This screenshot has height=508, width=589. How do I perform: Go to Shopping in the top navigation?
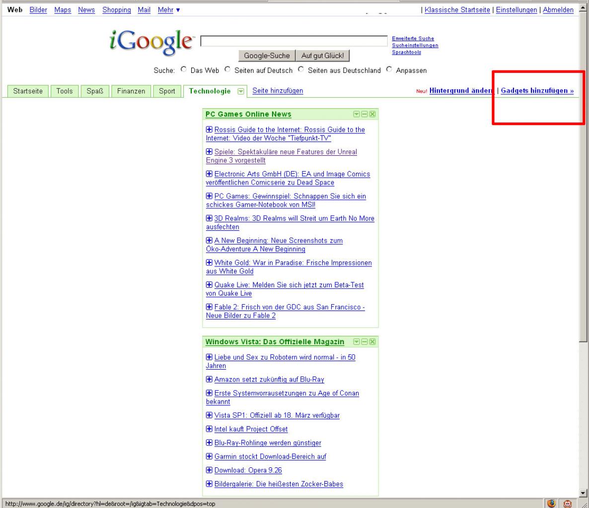tap(116, 10)
